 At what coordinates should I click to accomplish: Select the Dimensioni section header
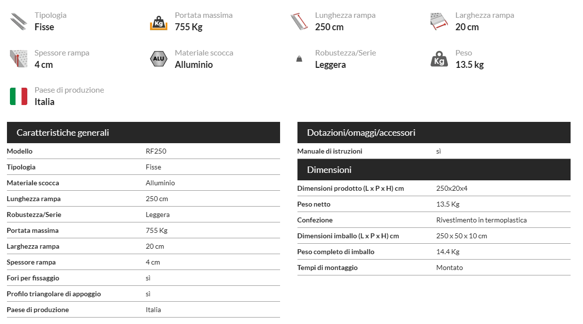pyautogui.click(x=434, y=169)
